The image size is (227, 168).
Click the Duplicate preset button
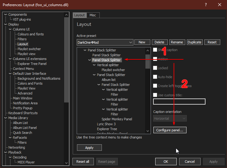[194, 42]
